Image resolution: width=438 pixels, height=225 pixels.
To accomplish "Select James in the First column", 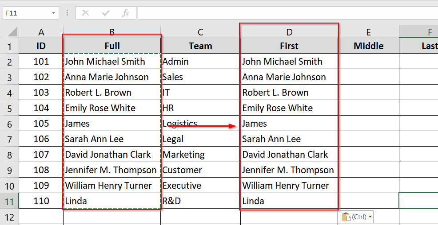I will point(289,124).
